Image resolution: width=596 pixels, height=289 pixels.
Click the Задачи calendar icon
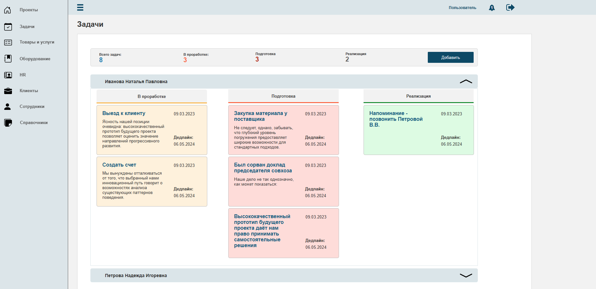tap(8, 27)
